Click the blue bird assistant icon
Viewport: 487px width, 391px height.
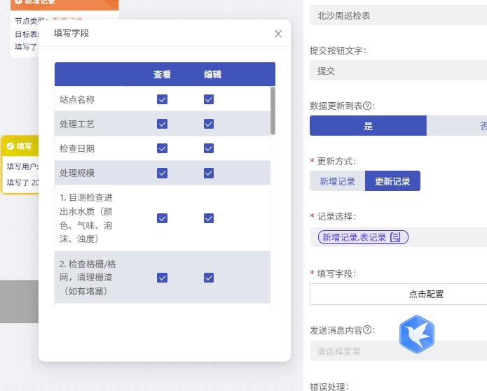pyautogui.click(x=416, y=334)
